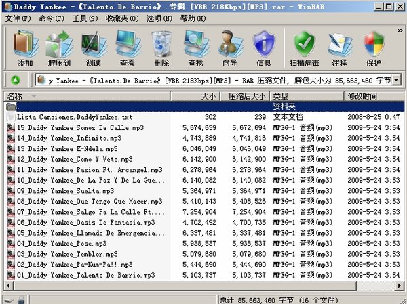Click the mp3 icon of 12_Daddy Yankee_Como Y Vete
Image resolution: width=407 pixels, height=304 pixels.
[11, 159]
